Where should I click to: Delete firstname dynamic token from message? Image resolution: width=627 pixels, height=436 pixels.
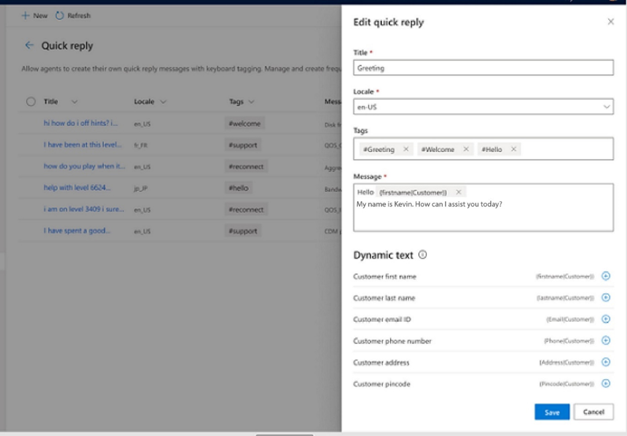coord(459,193)
